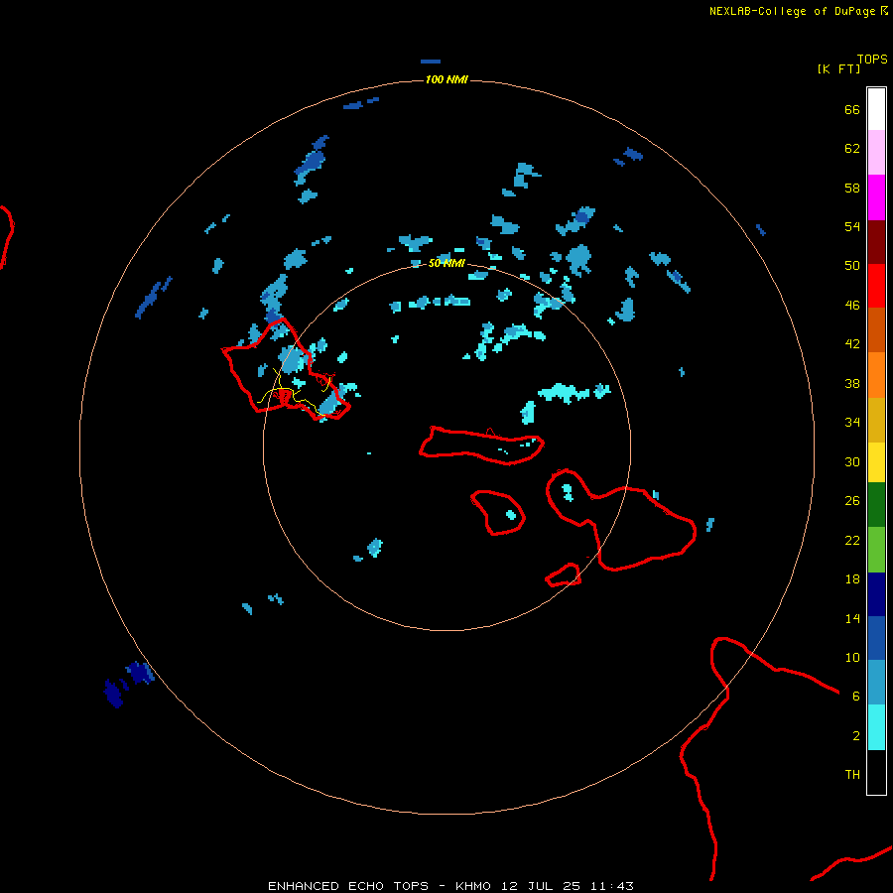Image resolution: width=893 pixels, height=893 pixels.
Task: Click the TH threshold label on legend
Action: (852, 775)
